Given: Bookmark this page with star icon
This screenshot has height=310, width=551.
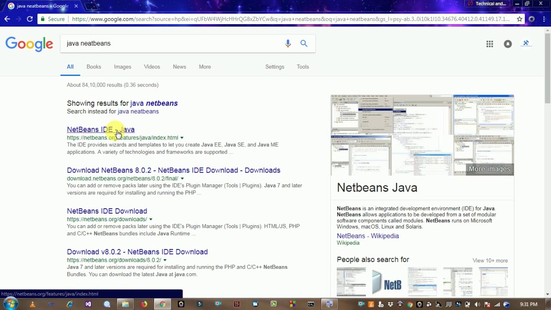Looking at the screenshot, I should (x=520, y=19).
